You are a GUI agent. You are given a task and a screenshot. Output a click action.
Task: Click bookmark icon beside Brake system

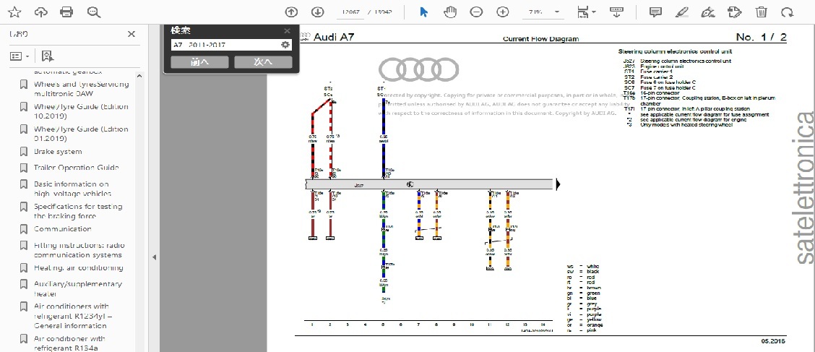23,152
